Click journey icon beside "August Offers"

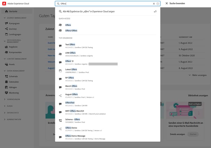(x=60, y=95)
